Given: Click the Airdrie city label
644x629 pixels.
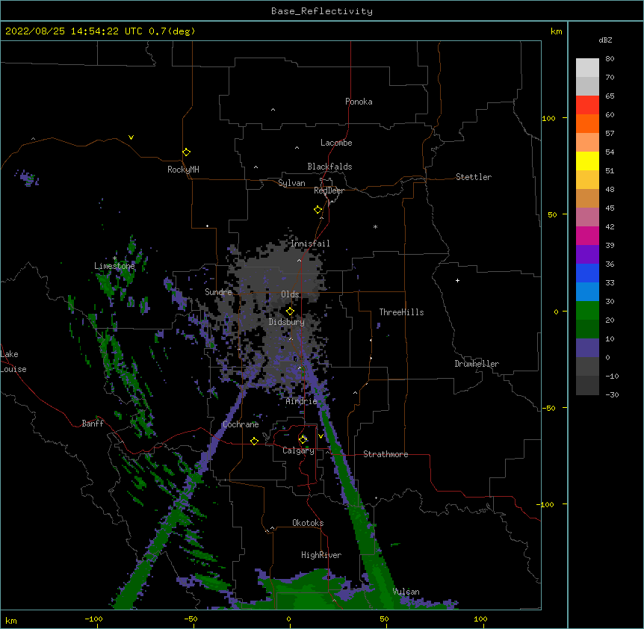Looking at the screenshot, I should [302, 401].
